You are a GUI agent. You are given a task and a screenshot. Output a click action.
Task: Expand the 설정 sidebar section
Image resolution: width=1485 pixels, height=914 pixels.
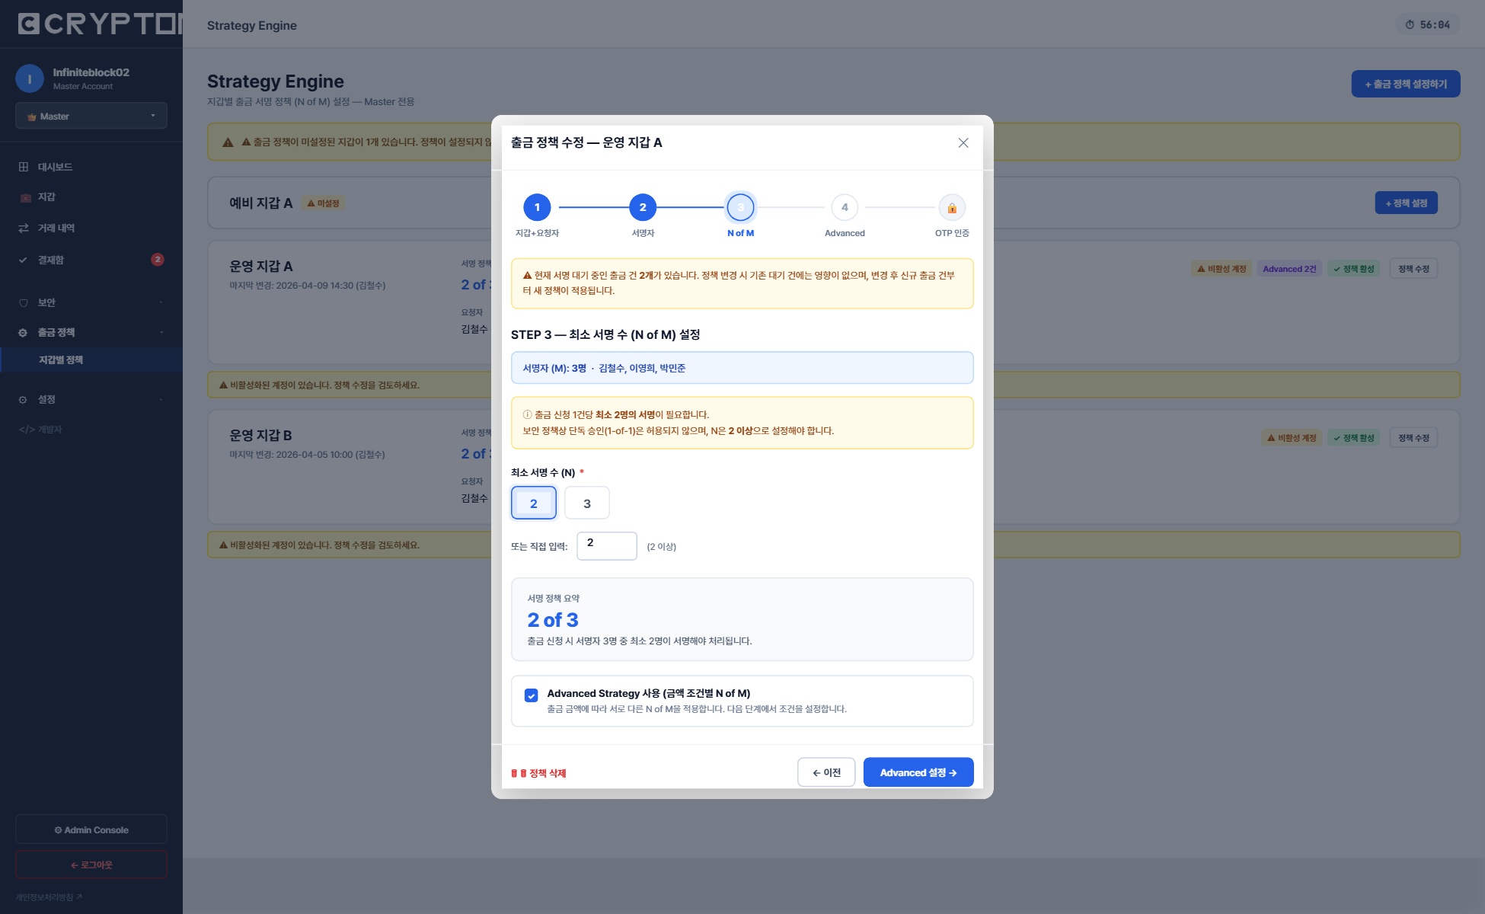coord(91,399)
